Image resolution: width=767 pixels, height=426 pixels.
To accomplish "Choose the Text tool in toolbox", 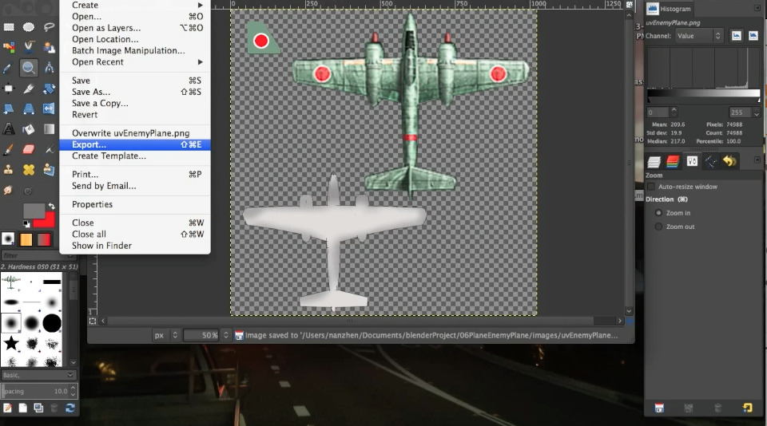I will click(x=9, y=129).
